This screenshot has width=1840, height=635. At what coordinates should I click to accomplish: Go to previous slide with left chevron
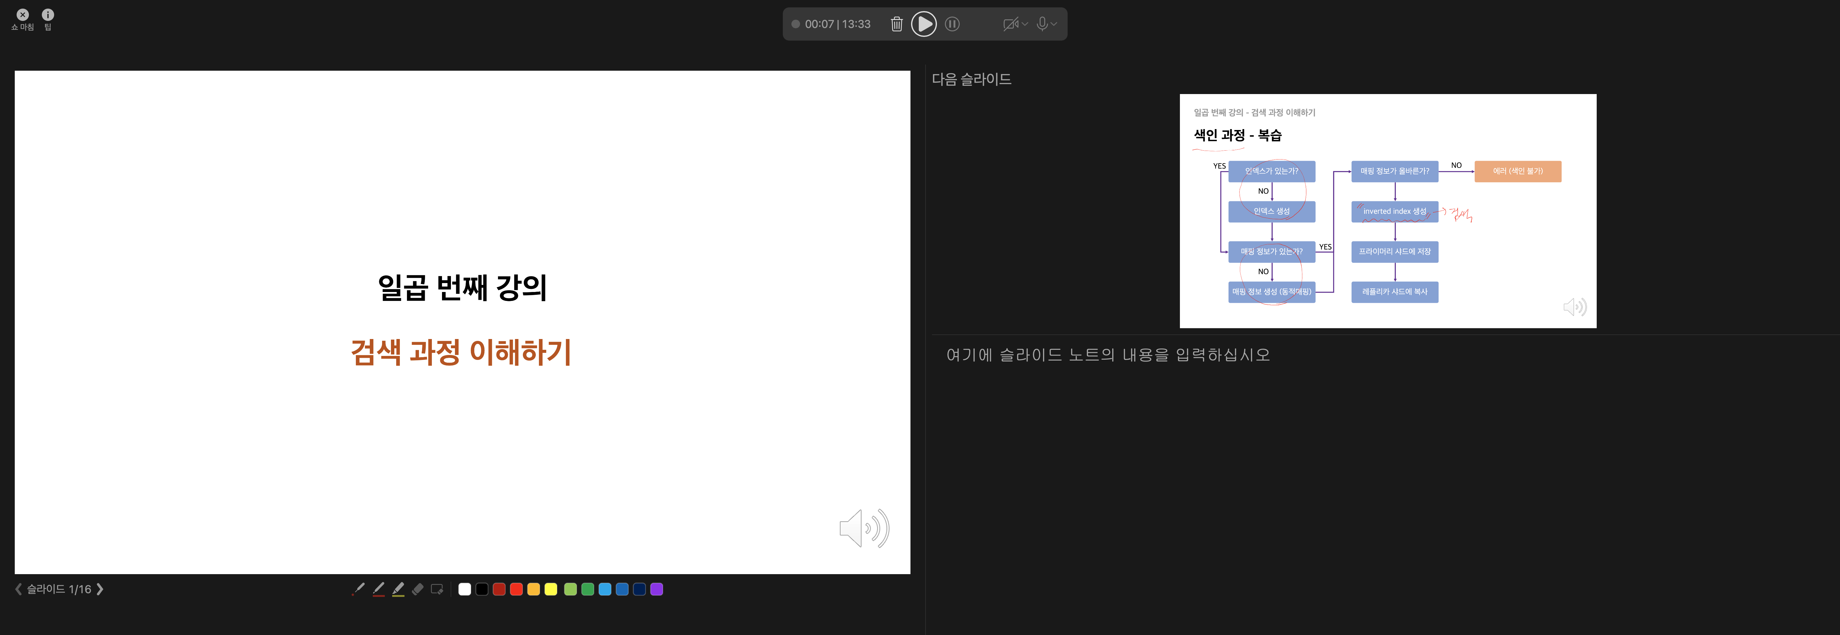18,589
